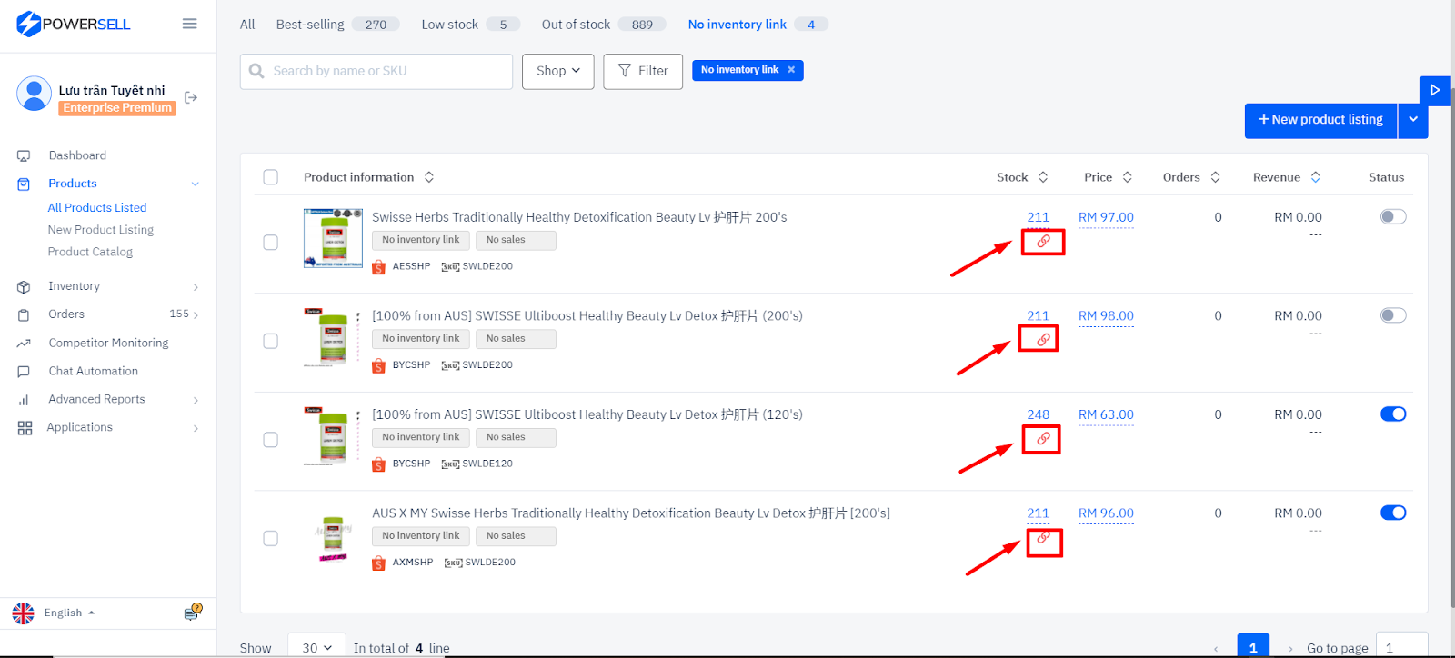Click the UK flag language icon

coord(23,613)
